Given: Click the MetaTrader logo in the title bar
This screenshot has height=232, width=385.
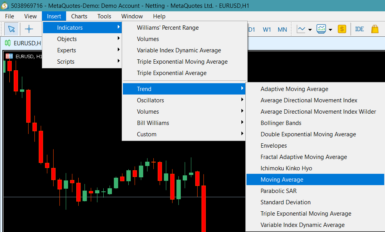Looking at the screenshot, I should (5, 5).
